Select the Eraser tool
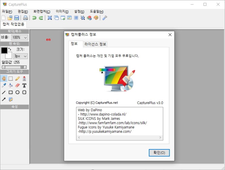The image size is (225, 170). [17, 85]
